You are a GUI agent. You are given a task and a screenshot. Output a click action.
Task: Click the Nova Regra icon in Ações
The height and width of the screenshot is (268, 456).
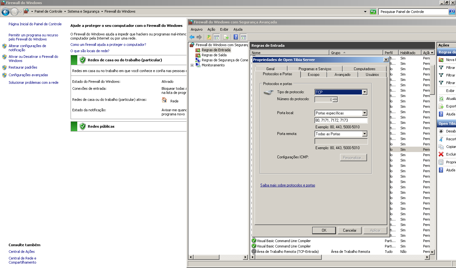pos(441,60)
